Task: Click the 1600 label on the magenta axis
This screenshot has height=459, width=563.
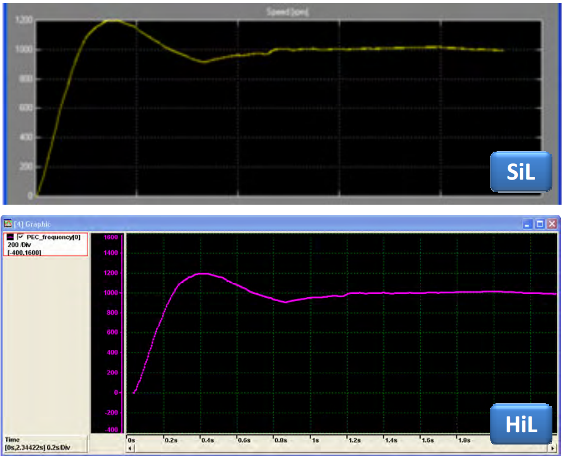Action: (x=111, y=237)
